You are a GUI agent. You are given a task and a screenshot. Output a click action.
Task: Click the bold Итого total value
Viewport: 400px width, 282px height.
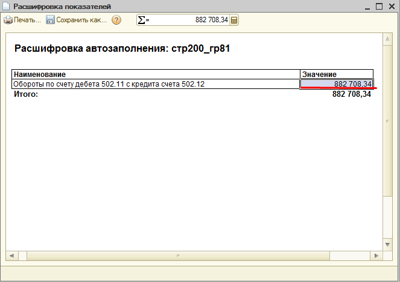coord(351,94)
